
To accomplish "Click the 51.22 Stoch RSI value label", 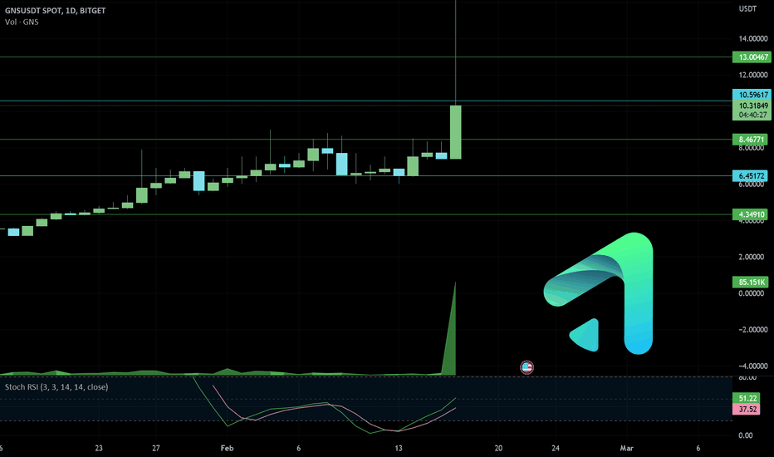I will pos(747,398).
